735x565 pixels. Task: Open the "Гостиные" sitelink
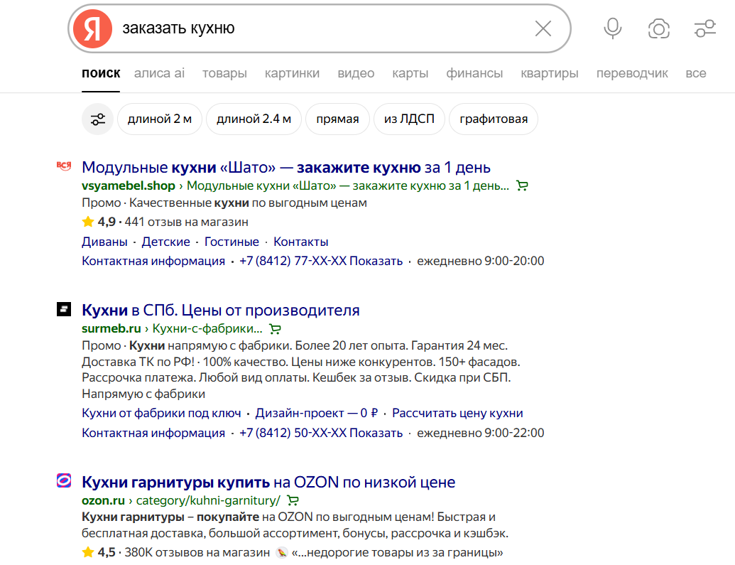tap(232, 242)
